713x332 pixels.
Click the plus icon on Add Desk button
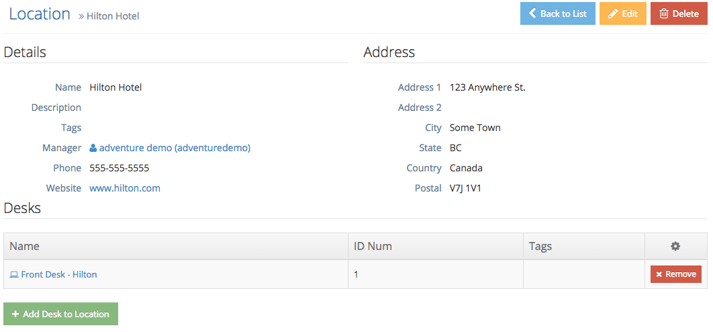(x=15, y=314)
